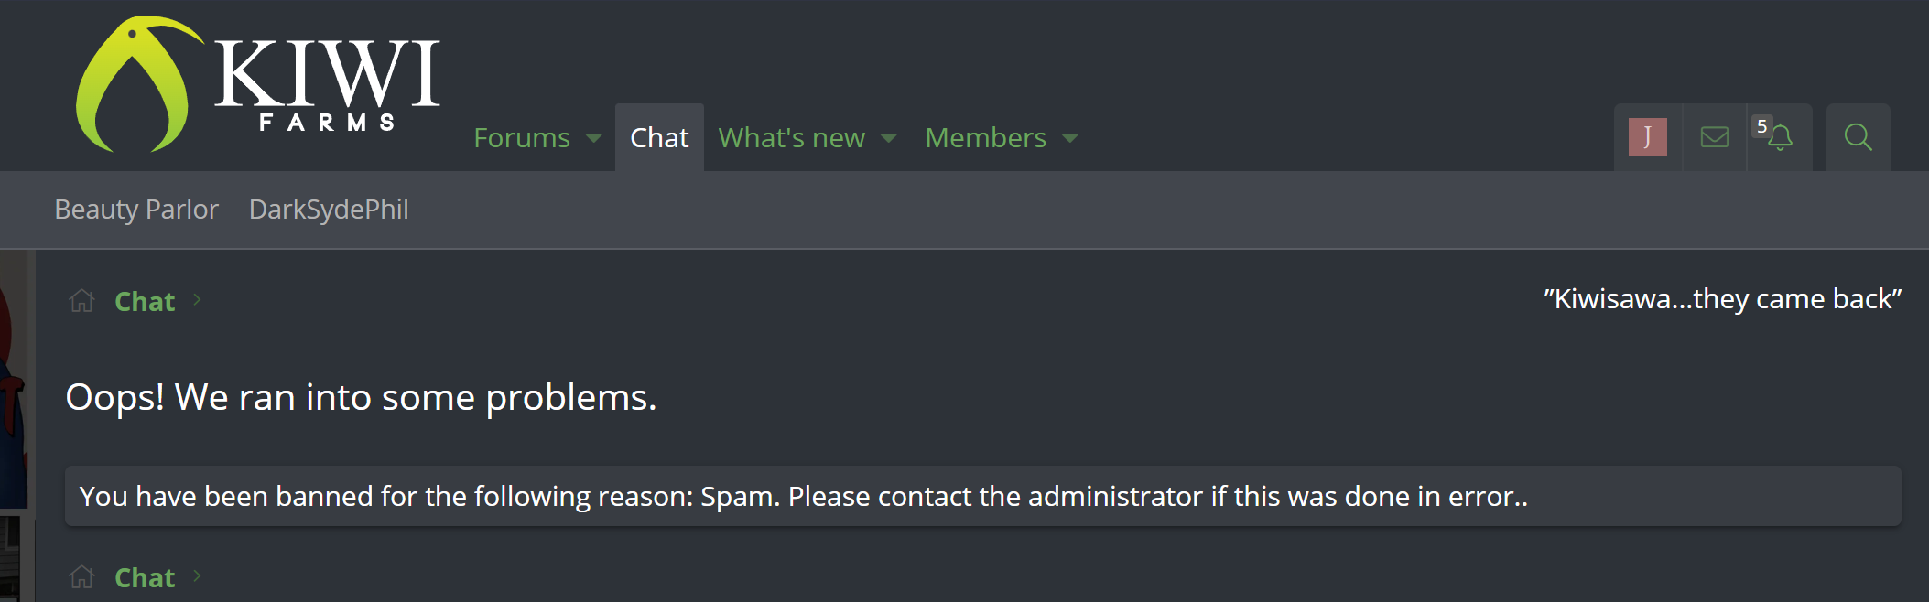Select the Chat navigation tab

(659, 138)
